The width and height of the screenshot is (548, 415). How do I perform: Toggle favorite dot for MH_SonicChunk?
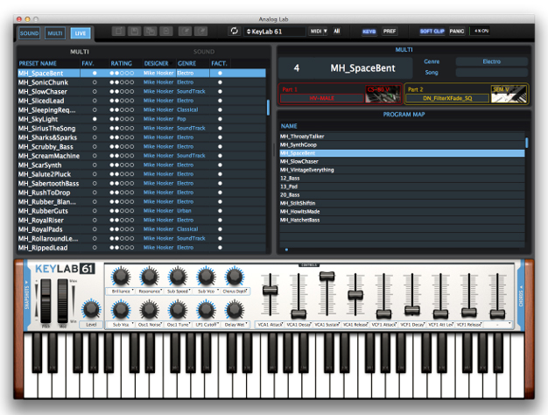(95, 82)
